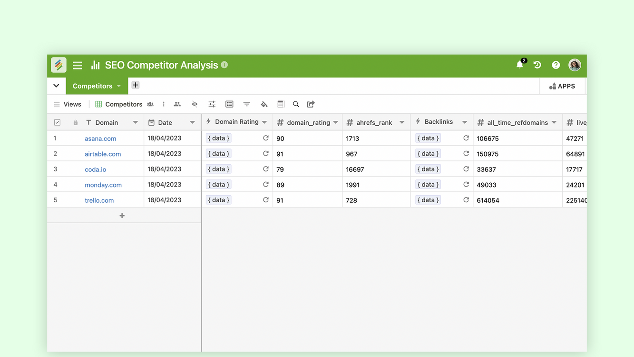Click the help question mark icon
The width and height of the screenshot is (634, 357).
tap(556, 65)
